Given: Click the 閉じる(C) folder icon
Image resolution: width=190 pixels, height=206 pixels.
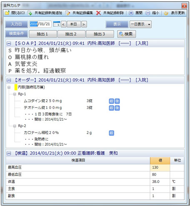Looking at the screenshot, I should coord(7,13).
